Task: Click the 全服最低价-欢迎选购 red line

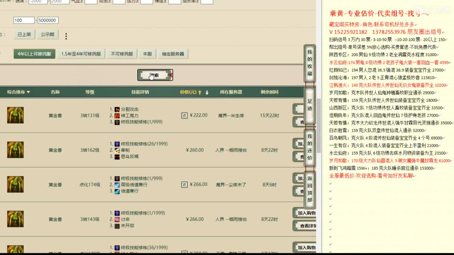Action: (x=371, y=176)
